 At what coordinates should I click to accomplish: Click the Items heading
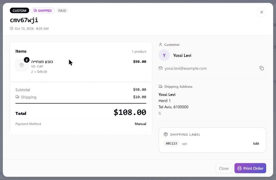[21, 51]
